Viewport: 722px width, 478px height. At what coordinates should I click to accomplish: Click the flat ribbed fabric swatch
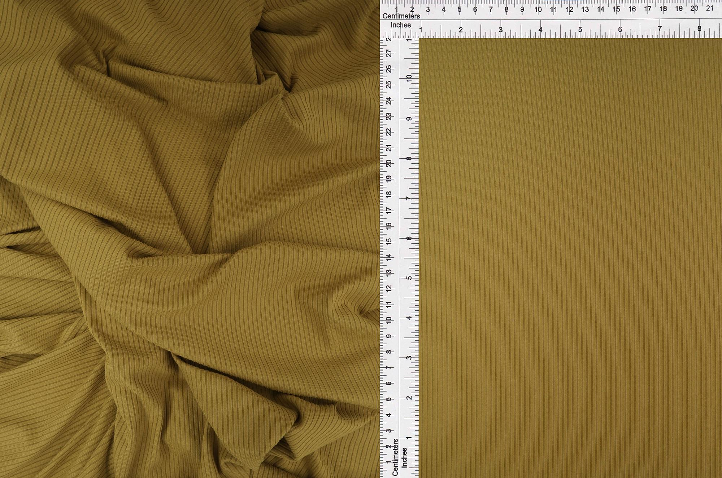click(x=570, y=258)
